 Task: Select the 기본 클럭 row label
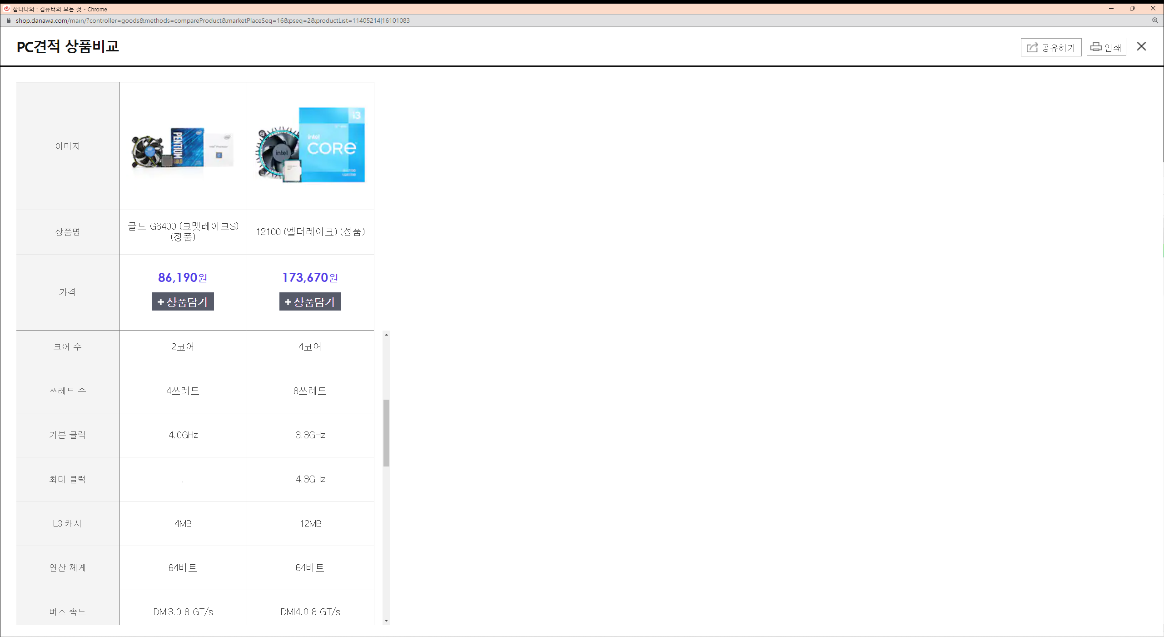[68, 435]
